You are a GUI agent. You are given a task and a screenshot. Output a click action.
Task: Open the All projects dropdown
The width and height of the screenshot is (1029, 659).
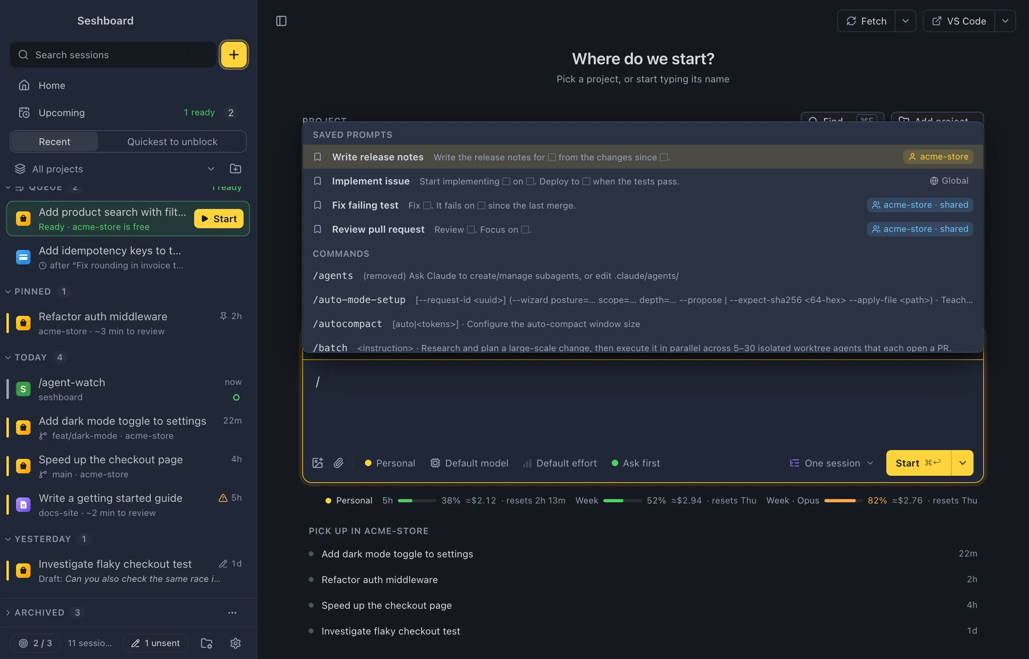115,169
